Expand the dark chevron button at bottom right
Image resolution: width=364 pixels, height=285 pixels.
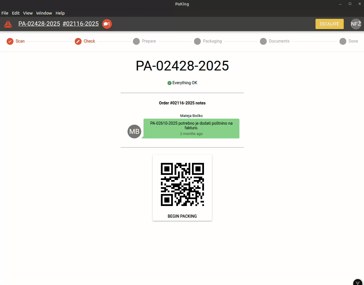click(357, 282)
